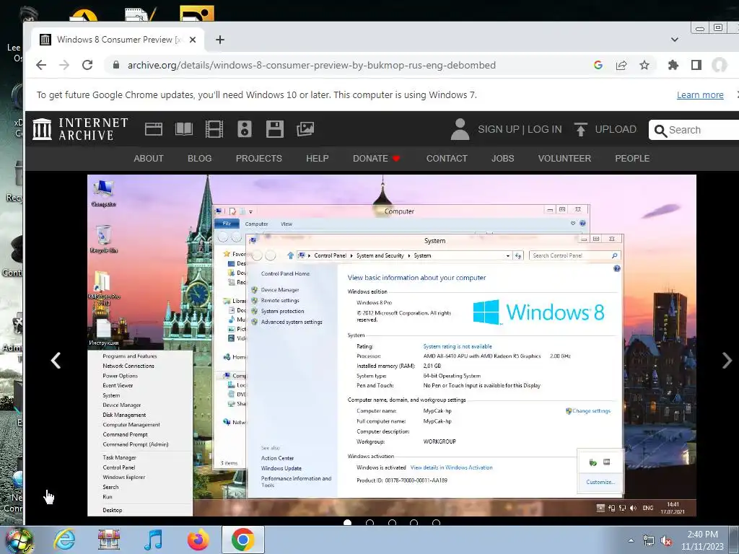Click the archive.org address bar URL
This screenshot has width=739, height=554.
coord(312,65)
